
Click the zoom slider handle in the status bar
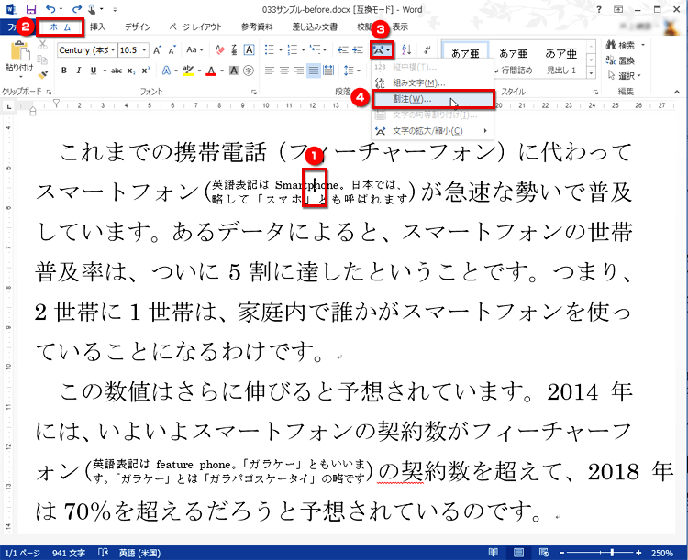[612, 553]
